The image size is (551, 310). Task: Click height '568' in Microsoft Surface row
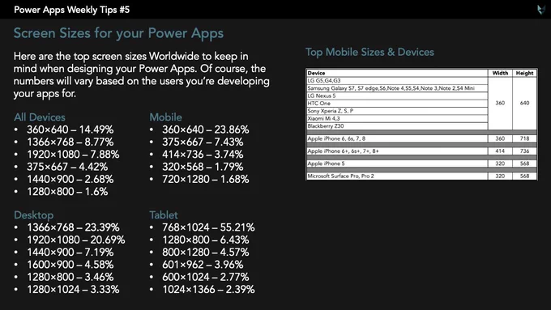524,176
